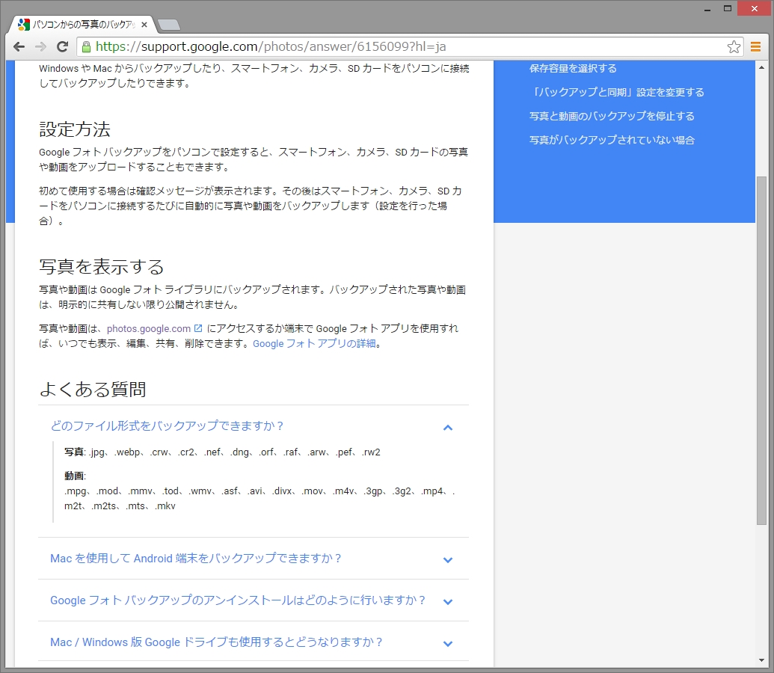Close the current browser tab
774x673 pixels.
click(144, 24)
